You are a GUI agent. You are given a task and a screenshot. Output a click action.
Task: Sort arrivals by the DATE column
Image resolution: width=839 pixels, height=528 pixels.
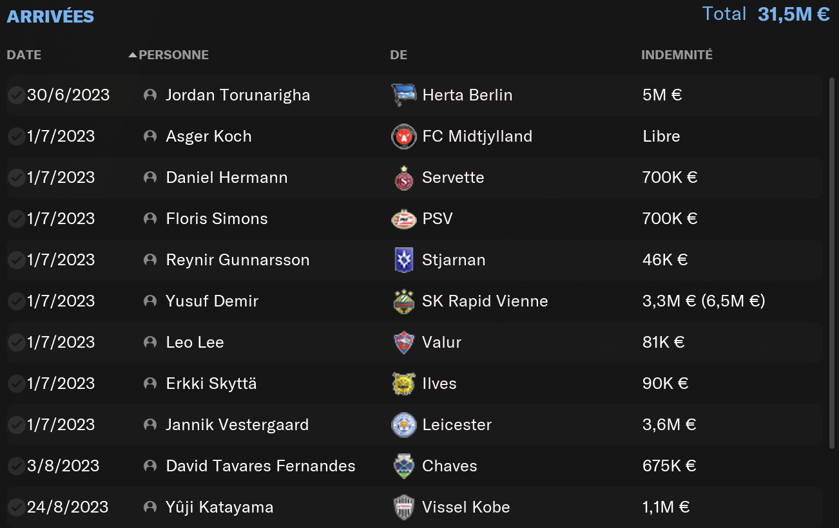tap(24, 55)
